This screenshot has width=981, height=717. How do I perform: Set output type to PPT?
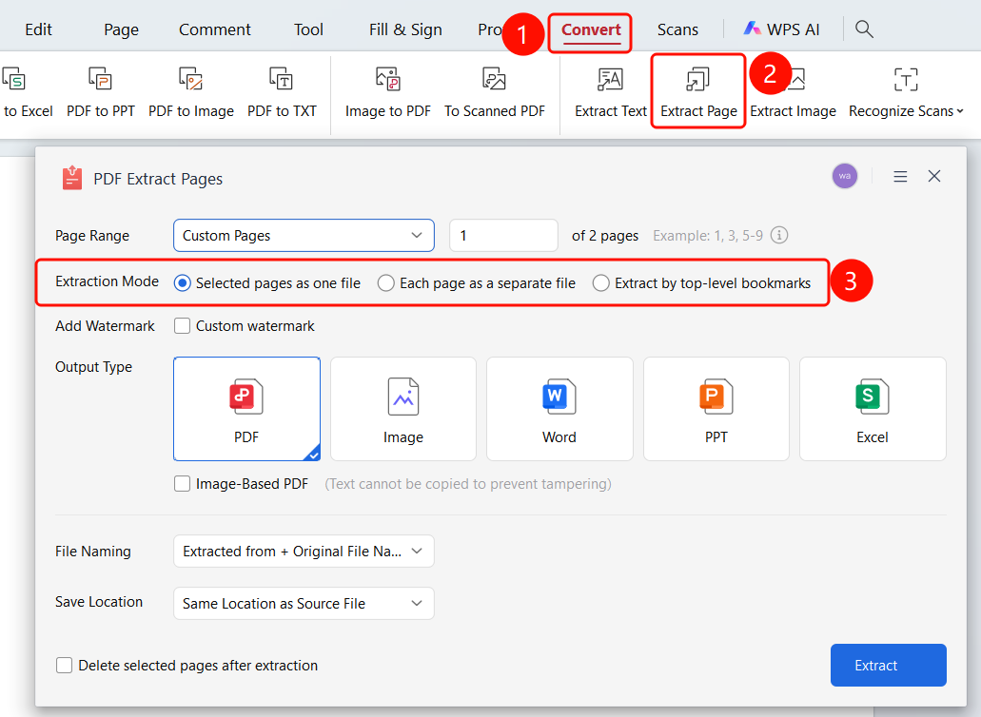pos(716,409)
